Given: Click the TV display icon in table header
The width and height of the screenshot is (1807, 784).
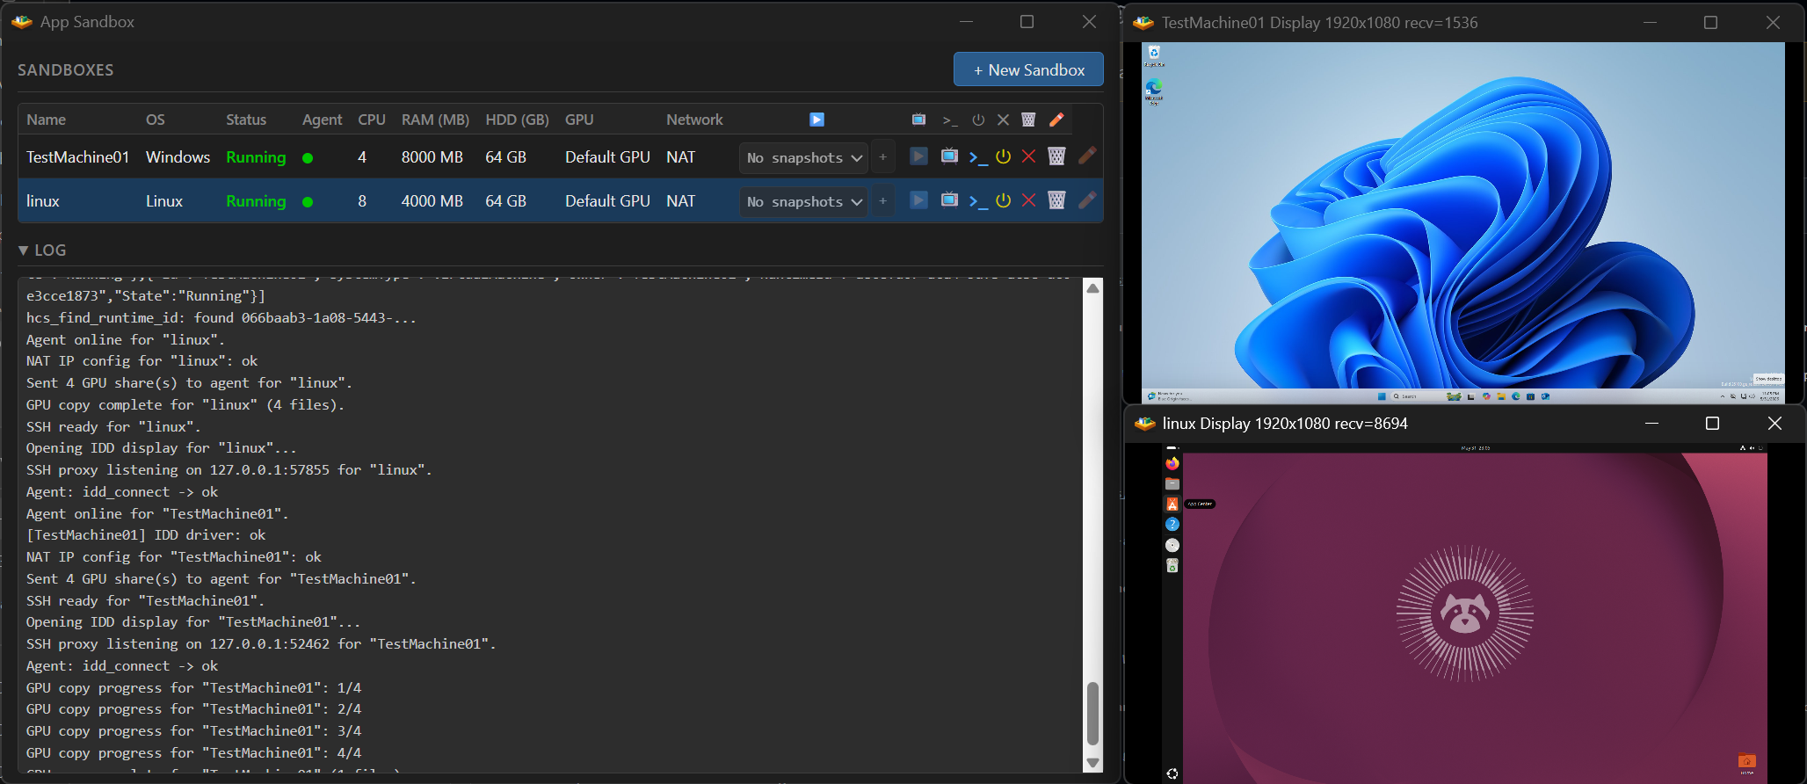Looking at the screenshot, I should [918, 120].
